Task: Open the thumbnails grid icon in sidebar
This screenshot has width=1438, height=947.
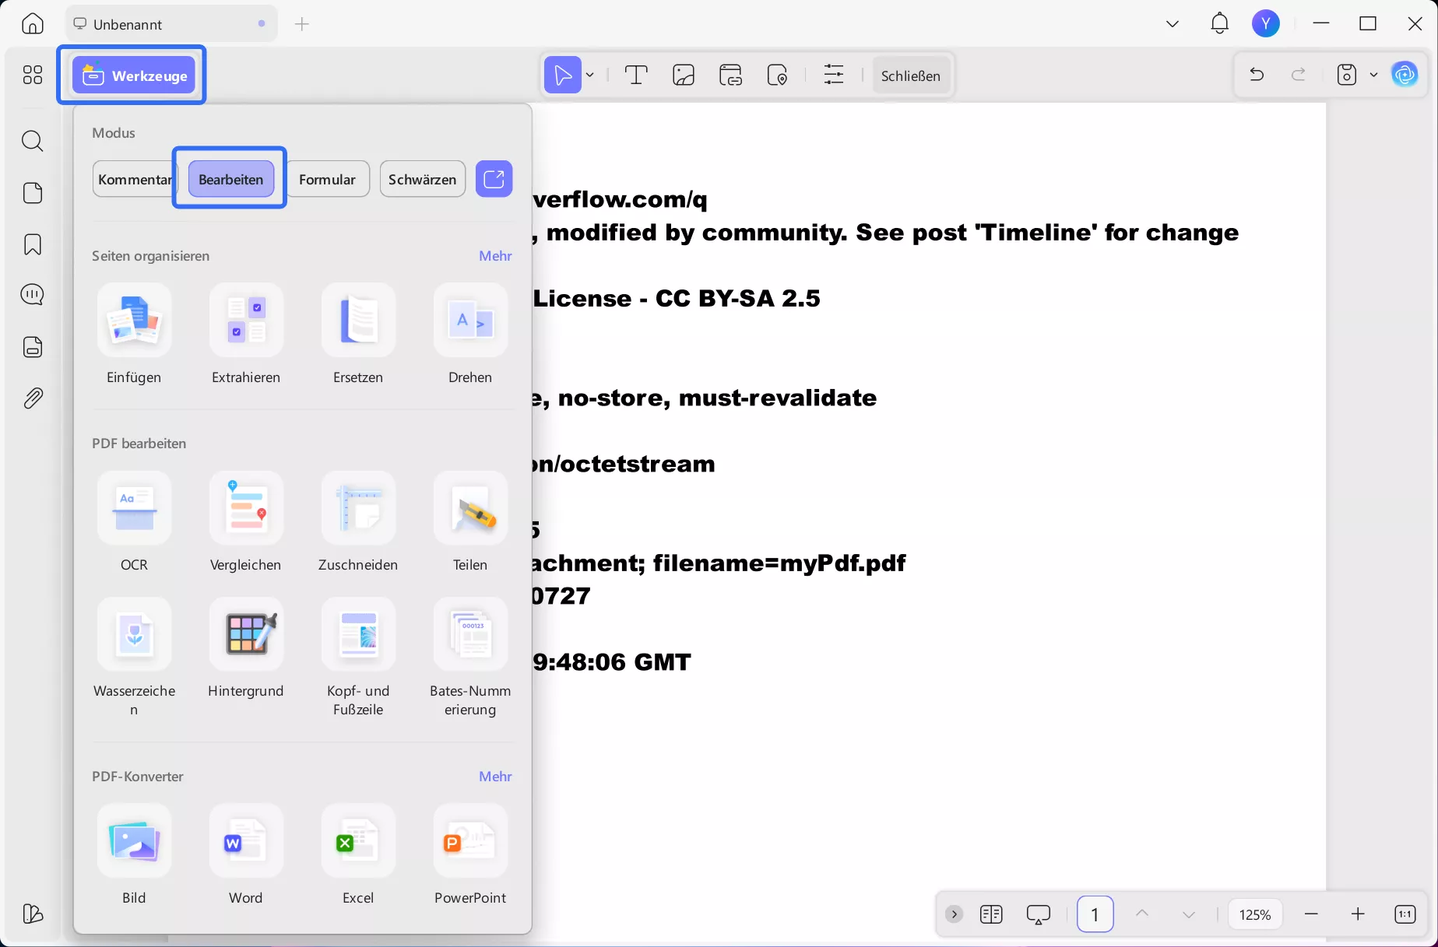Action: pos(33,75)
